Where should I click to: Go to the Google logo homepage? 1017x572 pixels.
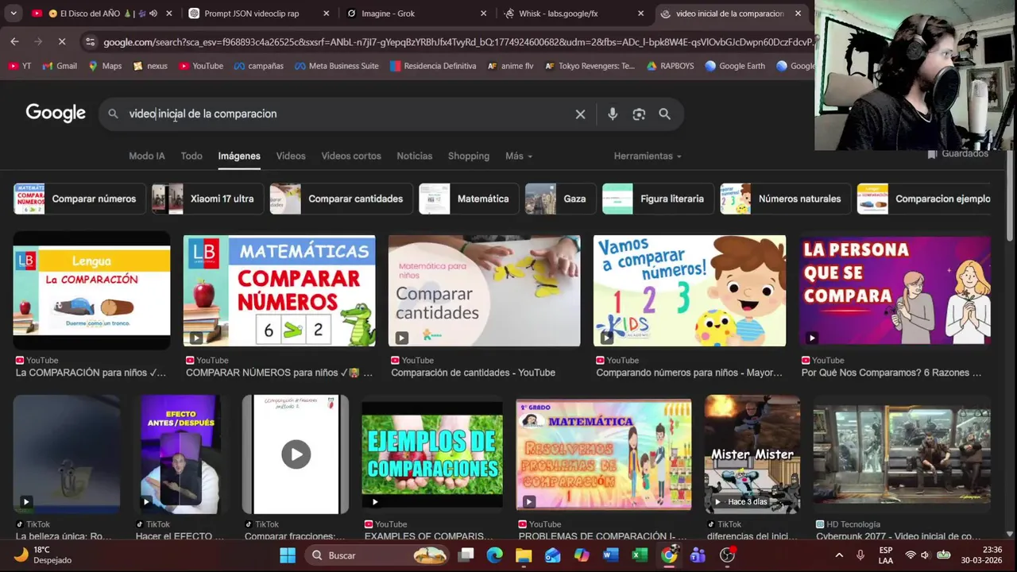coord(56,114)
